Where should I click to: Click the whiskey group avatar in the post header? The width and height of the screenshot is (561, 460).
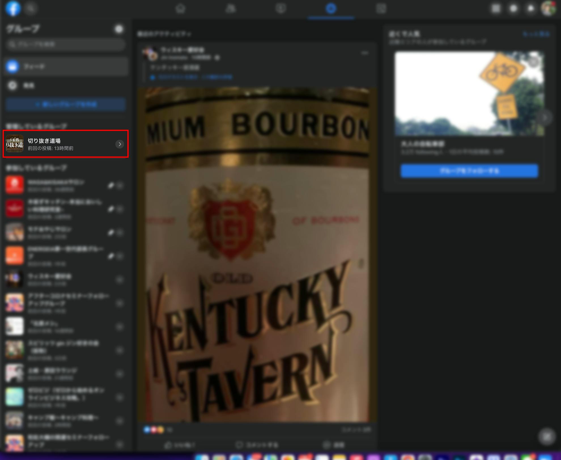point(150,53)
